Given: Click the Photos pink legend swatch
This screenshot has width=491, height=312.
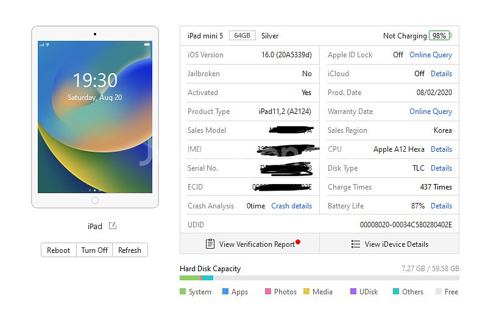Looking at the screenshot, I should point(267,291).
